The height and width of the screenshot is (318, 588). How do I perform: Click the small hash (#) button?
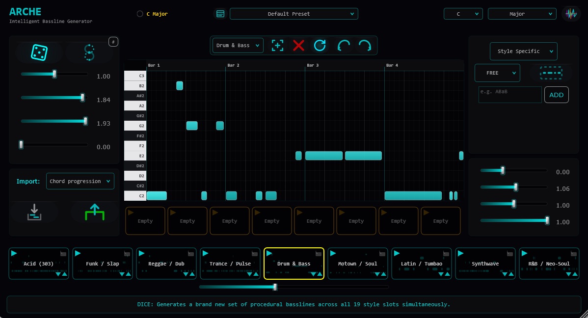coord(113,42)
